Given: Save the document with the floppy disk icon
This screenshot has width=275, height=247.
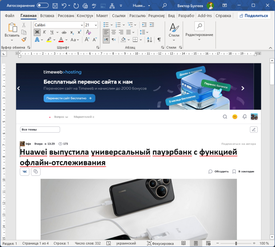Looking at the screenshot, I should pos(55,6).
